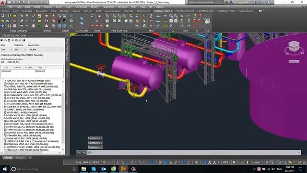Open File Explorer from the Windows taskbar
The width and height of the screenshot is (307, 173).
coord(83,169)
